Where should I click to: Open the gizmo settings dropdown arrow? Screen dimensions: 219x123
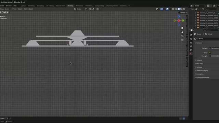click(164, 9)
